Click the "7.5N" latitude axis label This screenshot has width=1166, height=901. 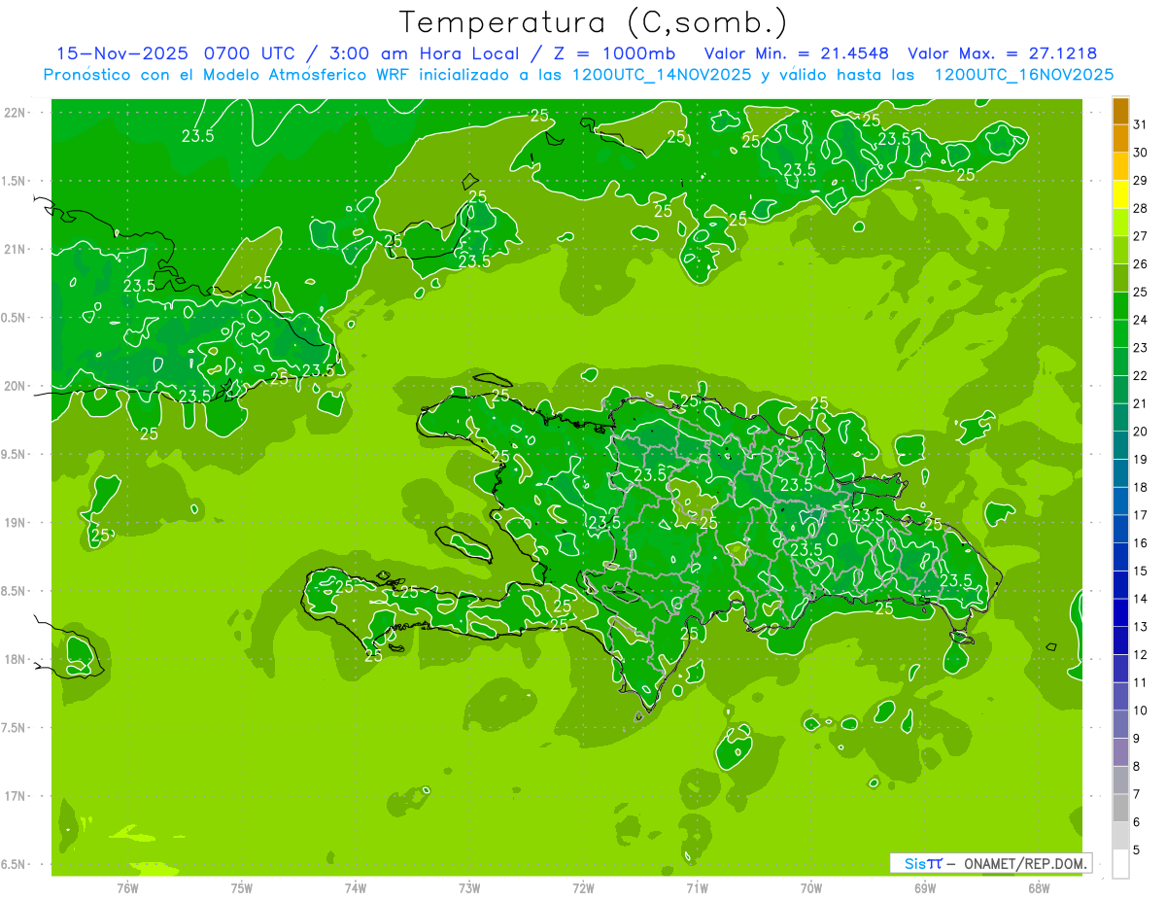tap(14, 728)
